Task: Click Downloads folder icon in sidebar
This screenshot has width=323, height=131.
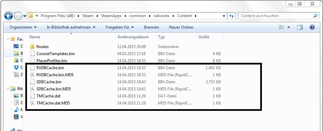Action: point(16,60)
